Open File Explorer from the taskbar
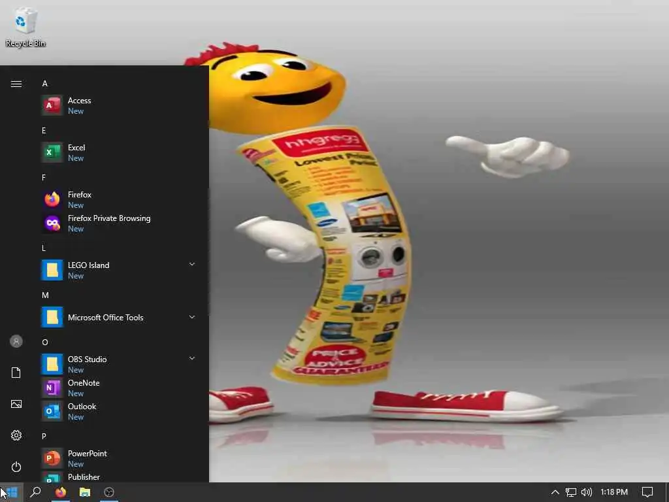669x502 pixels. click(x=85, y=492)
